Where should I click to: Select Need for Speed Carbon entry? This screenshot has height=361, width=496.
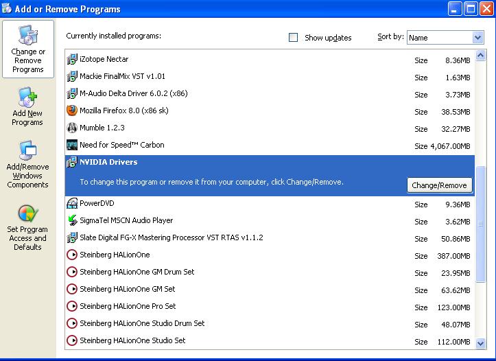coord(270,145)
